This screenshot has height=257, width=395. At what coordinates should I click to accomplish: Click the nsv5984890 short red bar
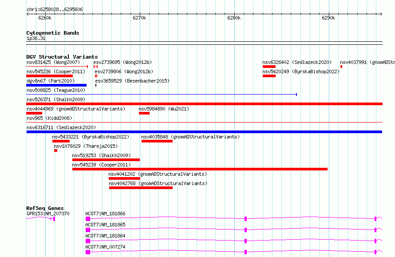point(144,113)
